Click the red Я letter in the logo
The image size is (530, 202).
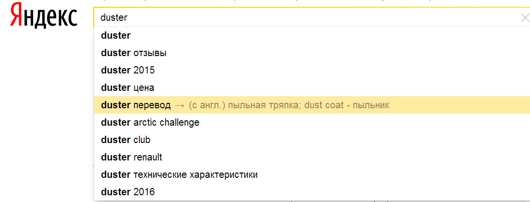16,16
